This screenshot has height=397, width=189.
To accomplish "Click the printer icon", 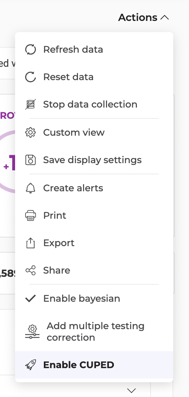I will click(31, 215).
